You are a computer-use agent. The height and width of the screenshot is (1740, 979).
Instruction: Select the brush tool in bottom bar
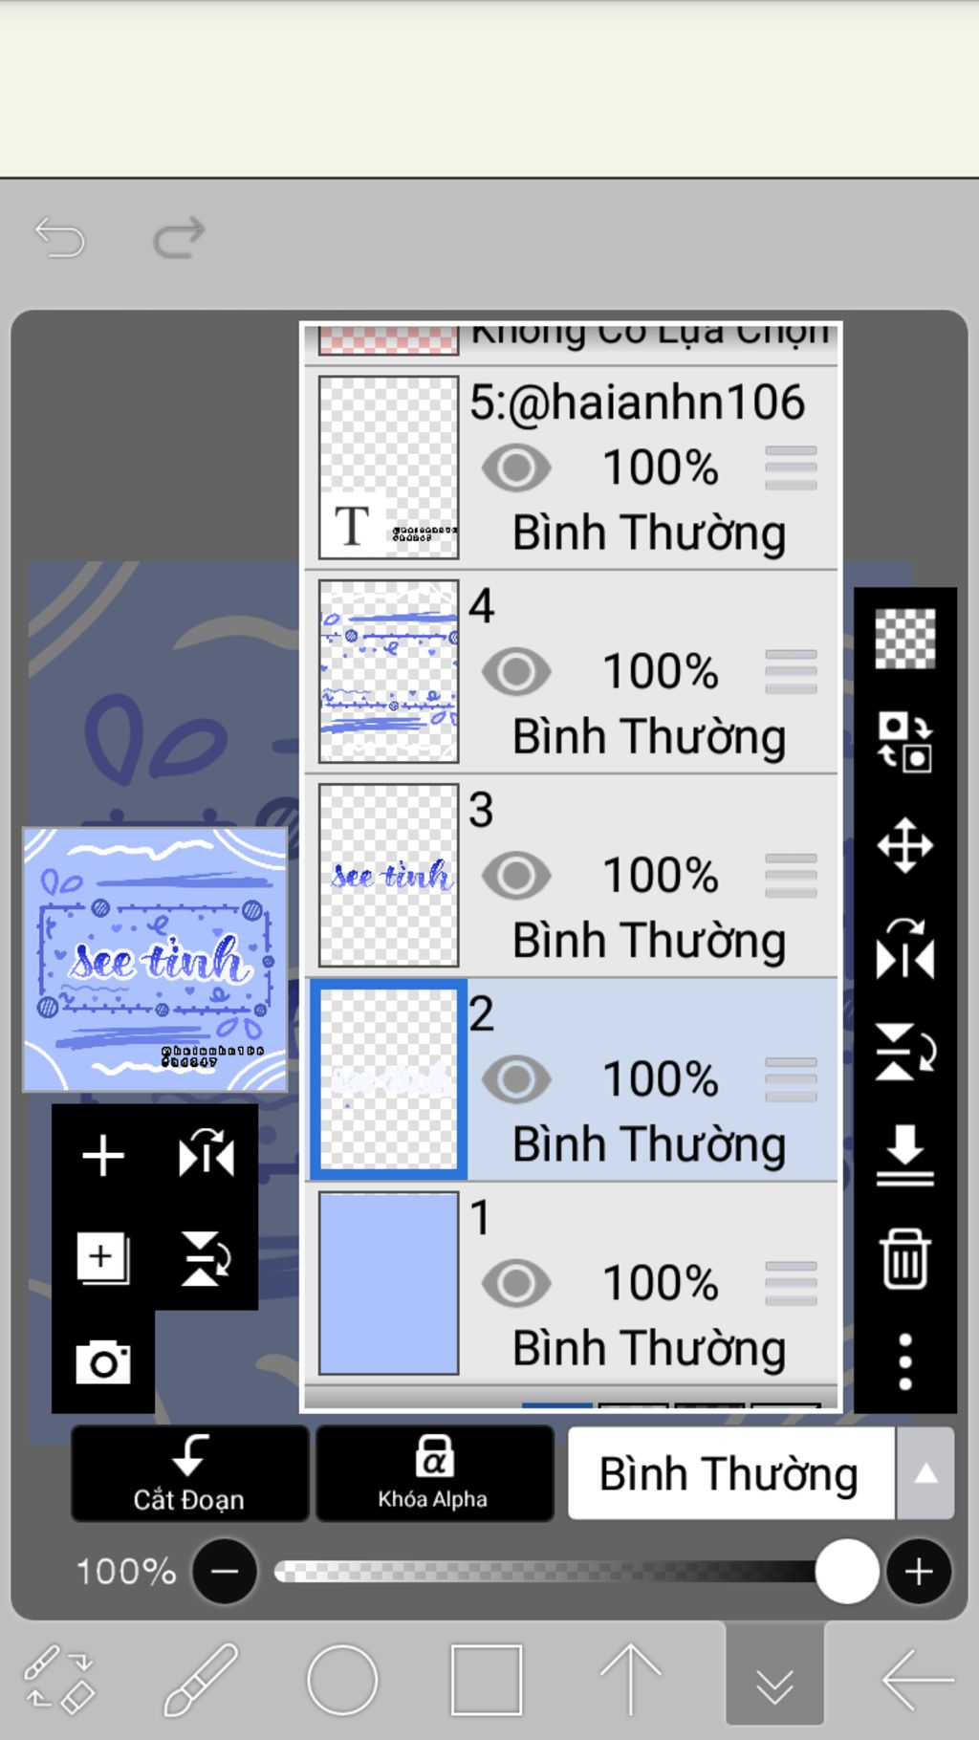[x=200, y=1680]
